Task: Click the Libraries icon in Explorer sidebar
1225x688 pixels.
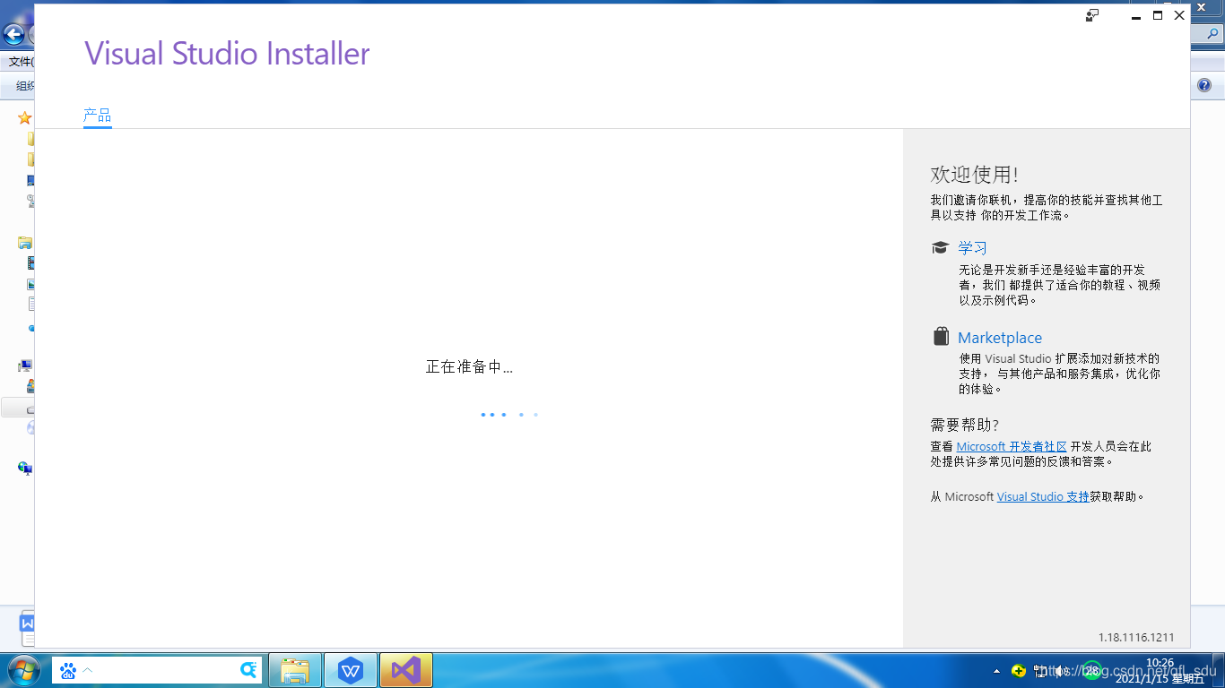Action: pos(25,243)
